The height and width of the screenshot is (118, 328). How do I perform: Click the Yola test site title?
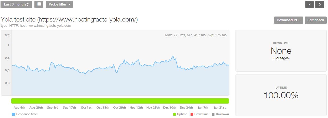tap(69, 20)
